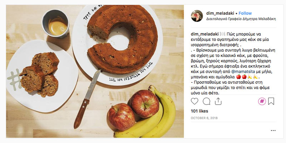Open the three-dots more options menu
The width and height of the screenshot is (286, 143).
(x=273, y=130)
